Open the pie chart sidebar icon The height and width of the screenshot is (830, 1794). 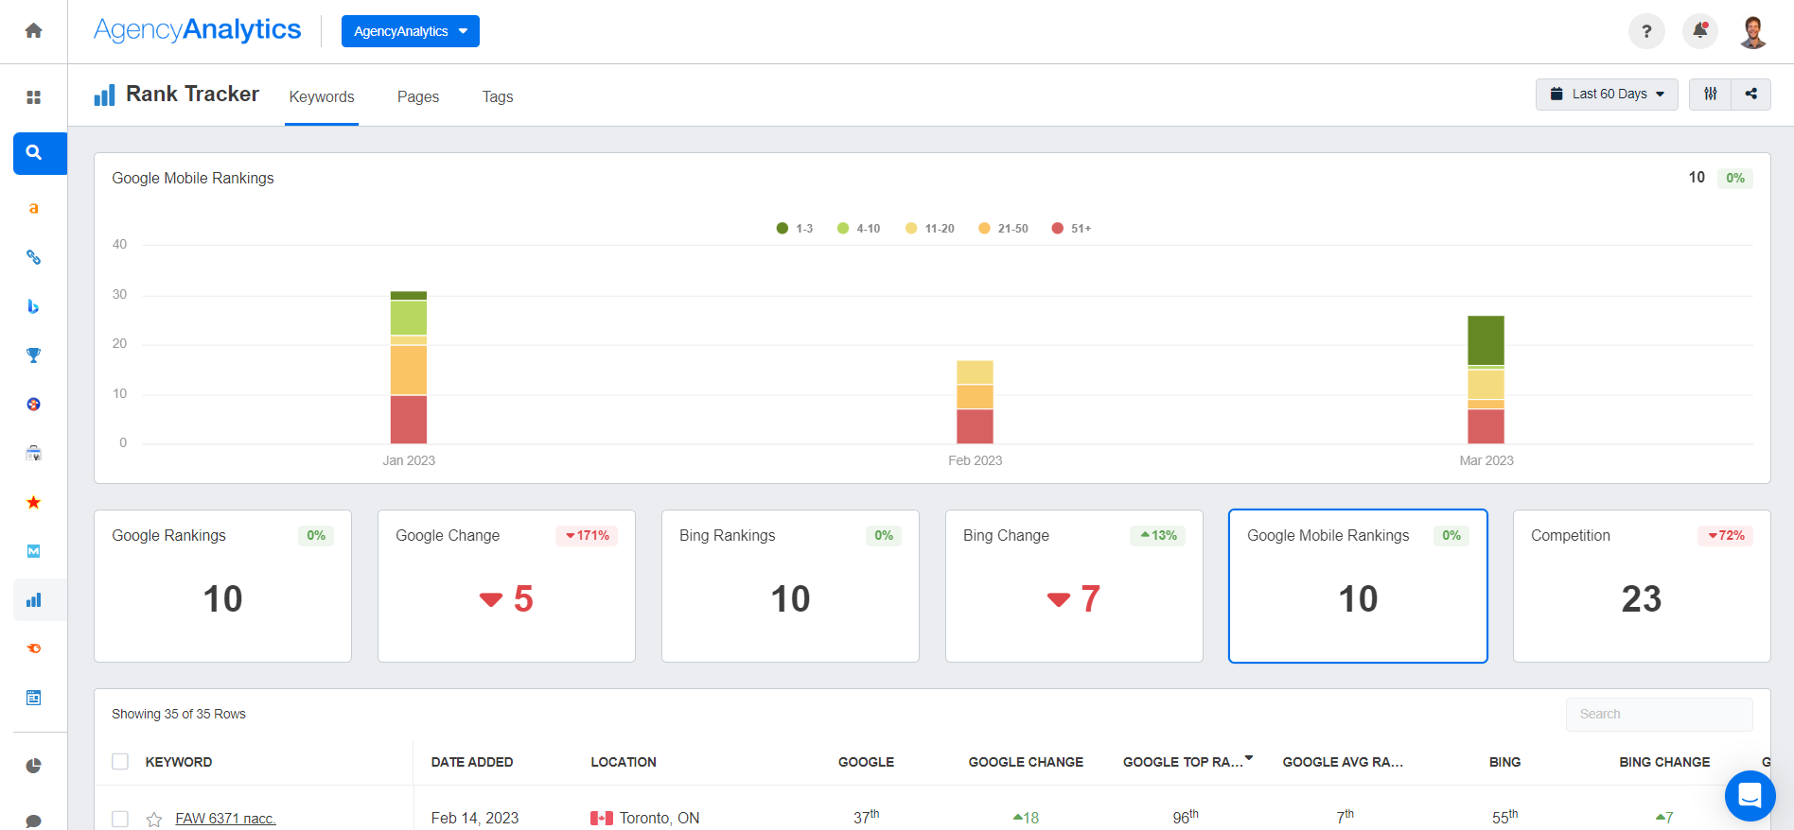tap(33, 766)
